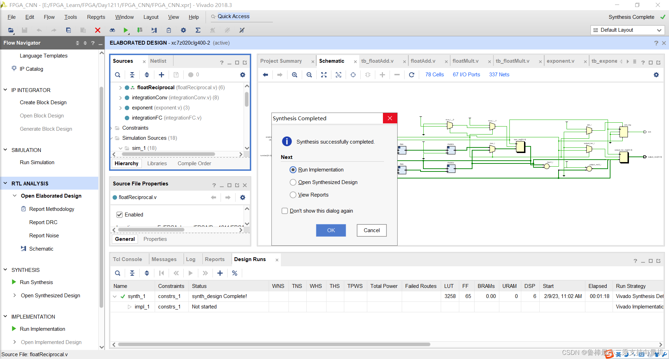The width and height of the screenshot is (669, 359).
Task: Toggle the Enabled checkbox for floatReciprocal.v
Action: point(120,215)
